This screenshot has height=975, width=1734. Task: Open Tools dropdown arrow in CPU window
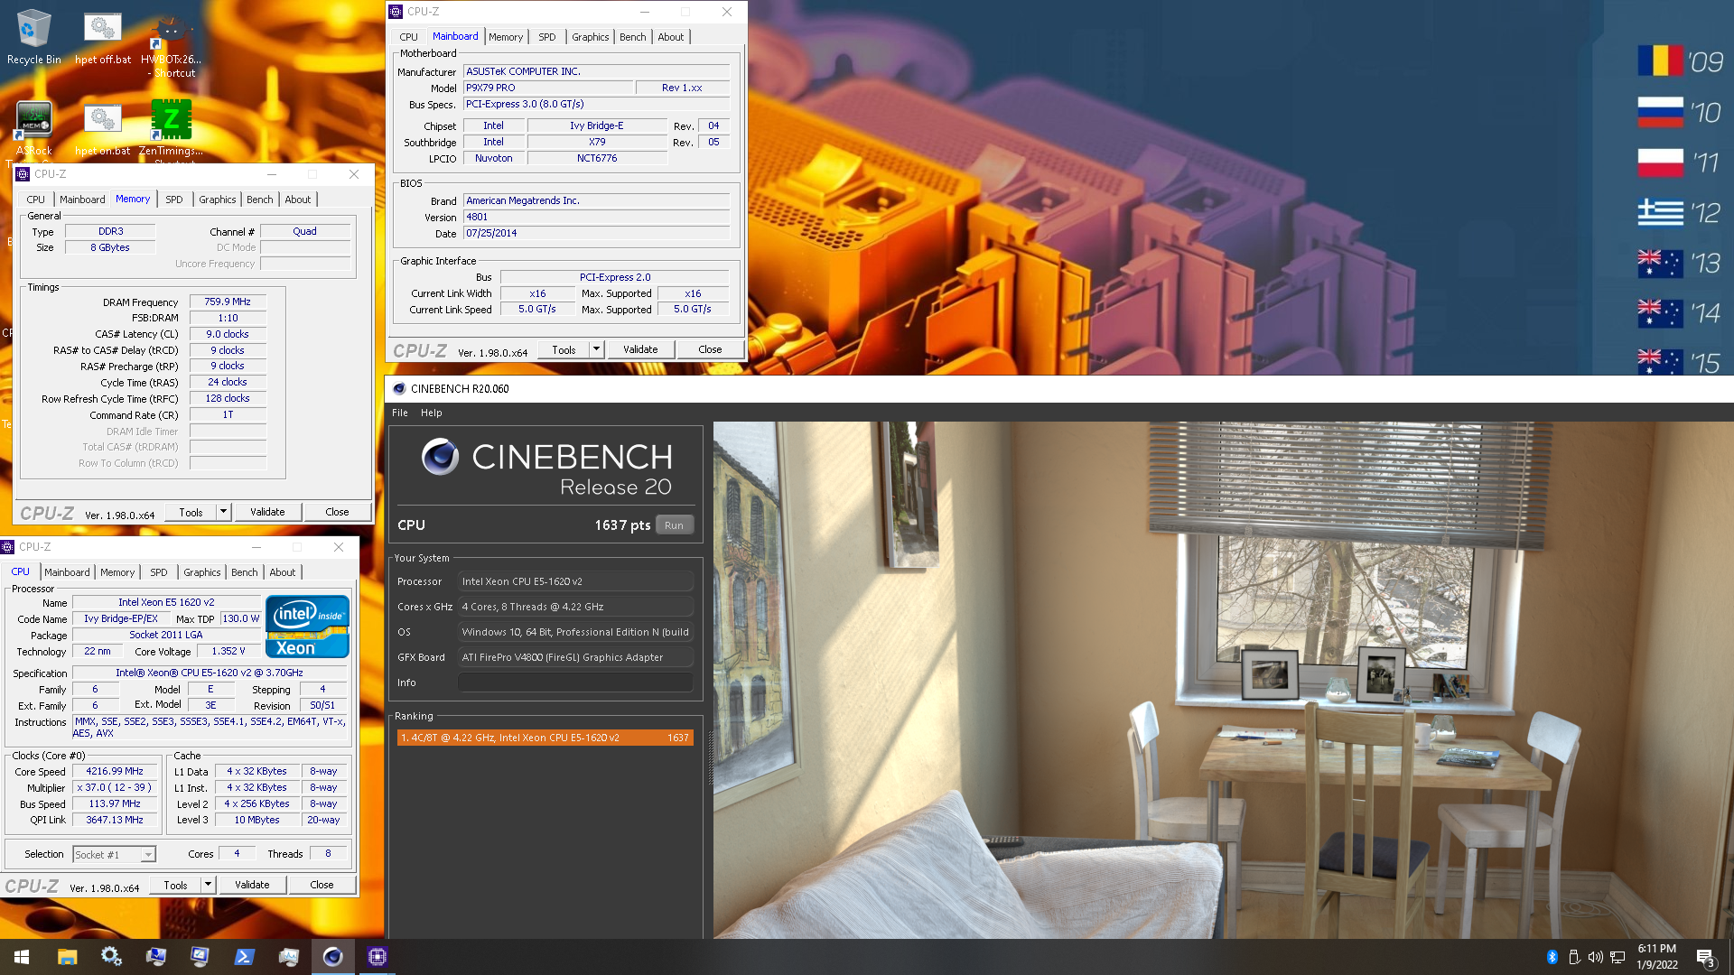(x=208, y=885)
